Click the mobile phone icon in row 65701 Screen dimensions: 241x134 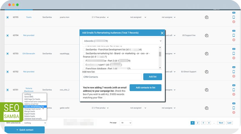click(234, 90)
